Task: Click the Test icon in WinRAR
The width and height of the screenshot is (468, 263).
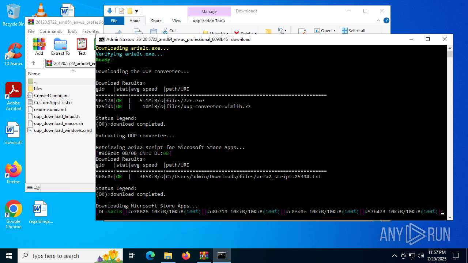Action: 82,47
